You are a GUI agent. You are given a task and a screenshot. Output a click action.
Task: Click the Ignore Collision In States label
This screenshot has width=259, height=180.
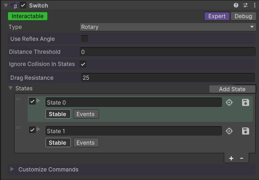point(42,64)
